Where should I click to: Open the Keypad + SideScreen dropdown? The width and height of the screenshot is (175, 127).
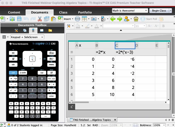[x=27, y=37]
